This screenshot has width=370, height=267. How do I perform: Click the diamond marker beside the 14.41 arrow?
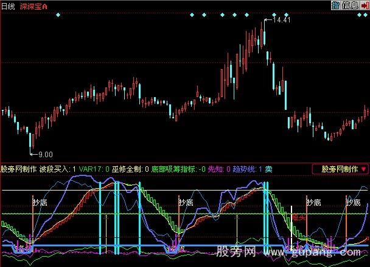274,15
